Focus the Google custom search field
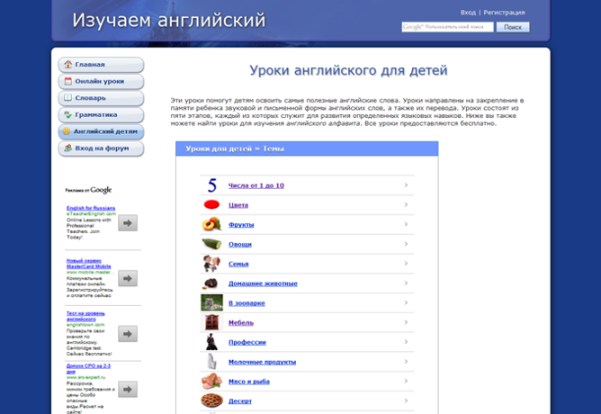Viewport: 601px width, 414px height. (x=447, y=27)
